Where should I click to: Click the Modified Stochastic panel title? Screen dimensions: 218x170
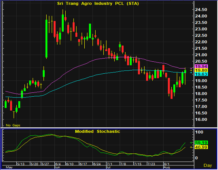(98, 132)
